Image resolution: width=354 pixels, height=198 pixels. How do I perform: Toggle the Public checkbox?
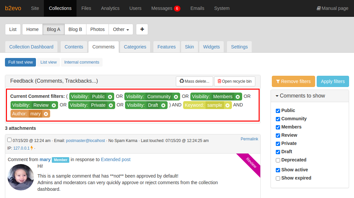[278, 111]
